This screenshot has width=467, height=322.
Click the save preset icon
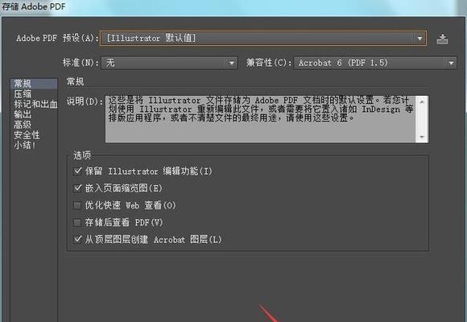pyautogui.click(x=442, y=39)
